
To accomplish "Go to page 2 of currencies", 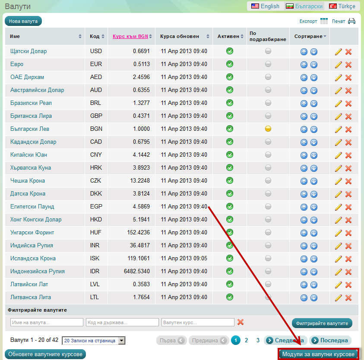I will (x=246, y=340).
